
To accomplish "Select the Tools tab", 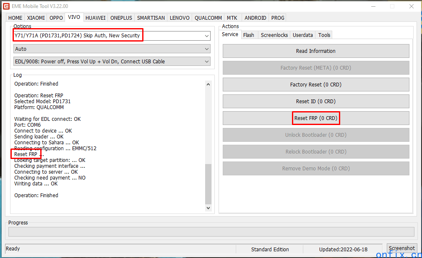I will pos(324,35).
